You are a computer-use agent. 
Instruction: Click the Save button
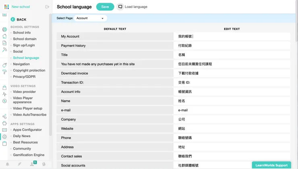point(105,7)
